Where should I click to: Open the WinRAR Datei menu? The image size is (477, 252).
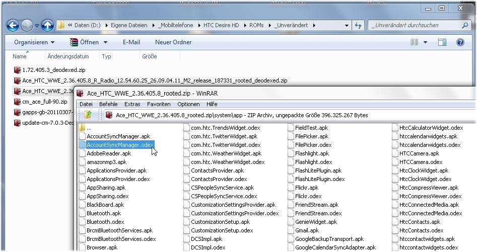(x=86, y=104)
